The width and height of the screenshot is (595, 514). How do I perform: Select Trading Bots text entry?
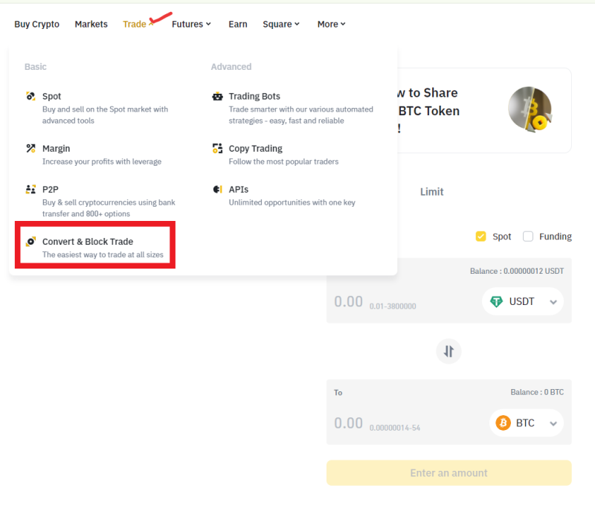[x=254, y=97]
